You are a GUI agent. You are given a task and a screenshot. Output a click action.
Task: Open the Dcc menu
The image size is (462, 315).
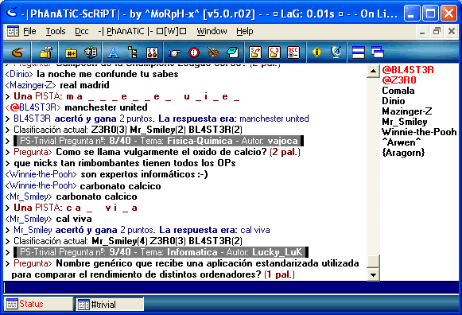[x=82, y=31]
